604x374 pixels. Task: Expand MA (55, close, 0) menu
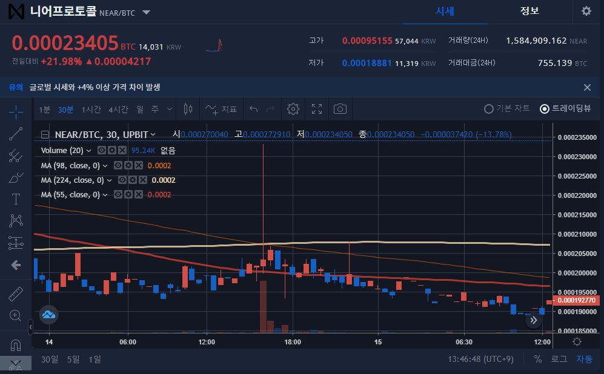point(105,195)
